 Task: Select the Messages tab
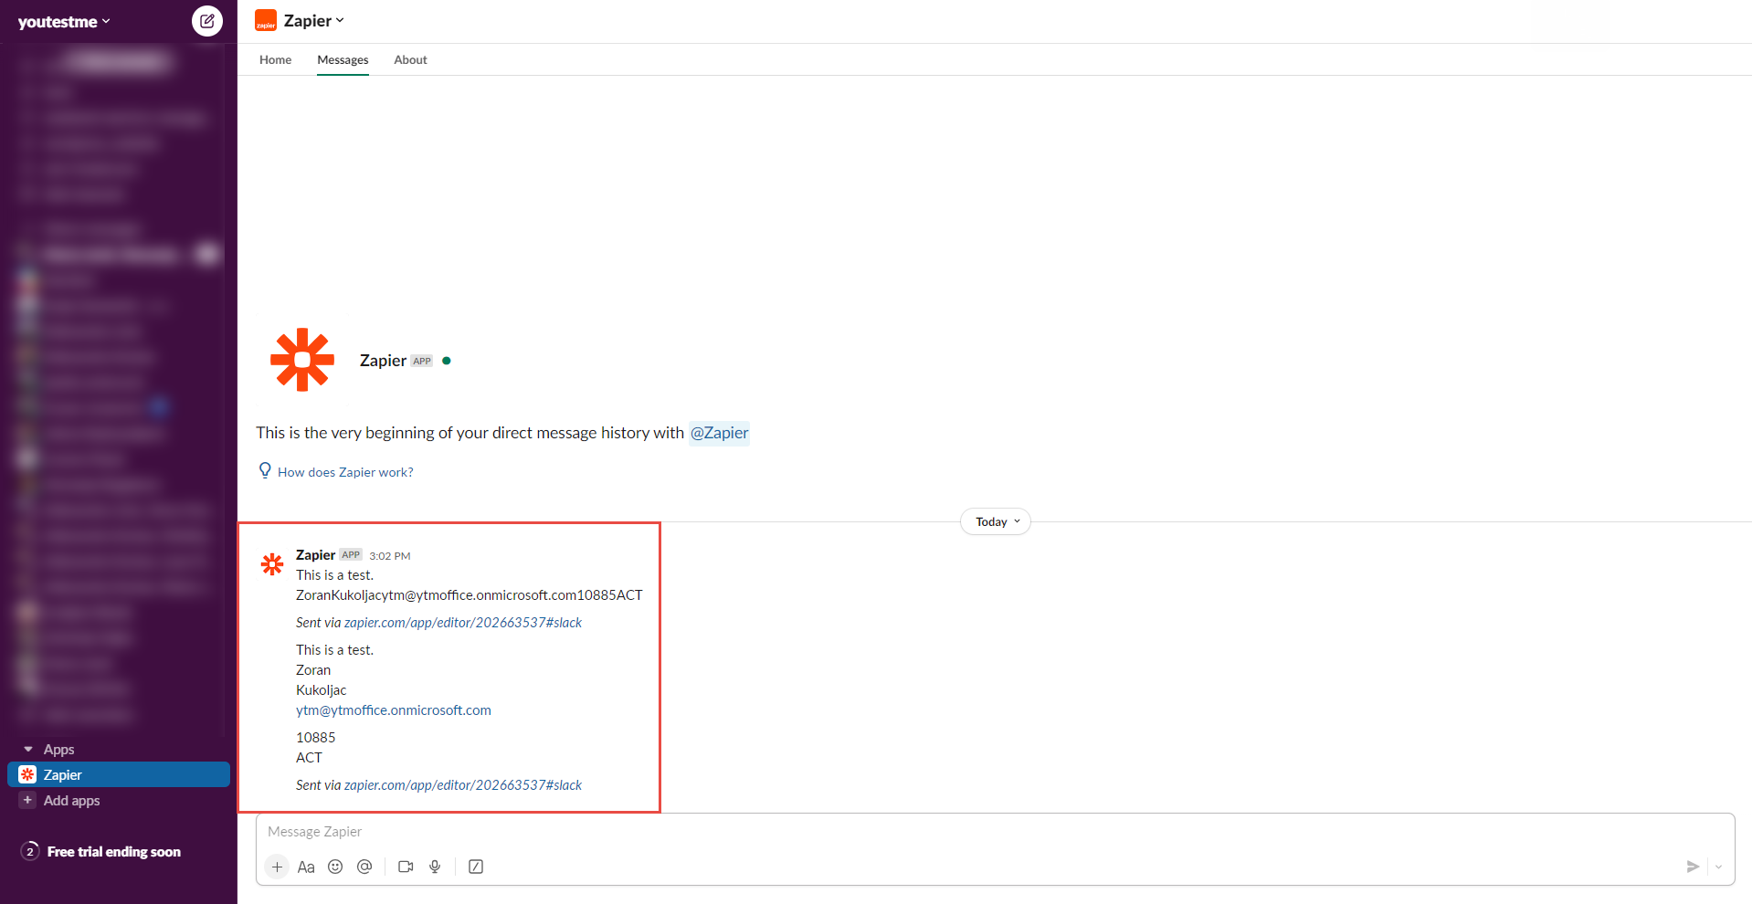pyautogui.click(x=343, y=59)
